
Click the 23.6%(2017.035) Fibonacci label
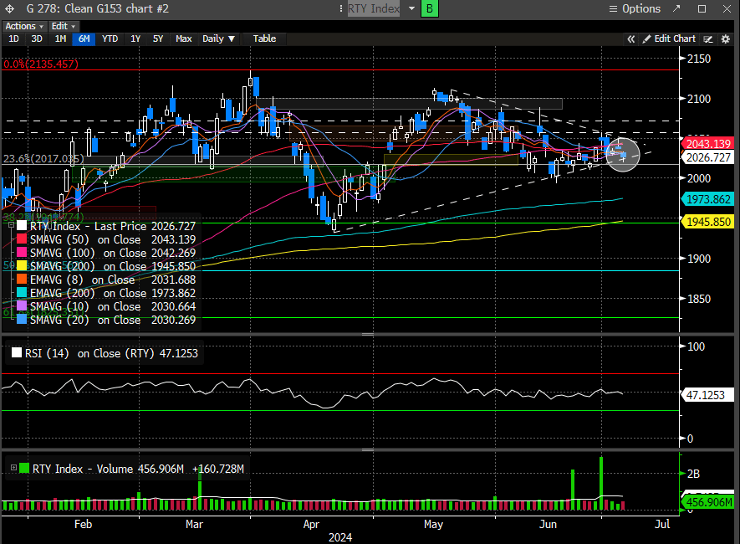pyautogui.click(x=43, y=159)
